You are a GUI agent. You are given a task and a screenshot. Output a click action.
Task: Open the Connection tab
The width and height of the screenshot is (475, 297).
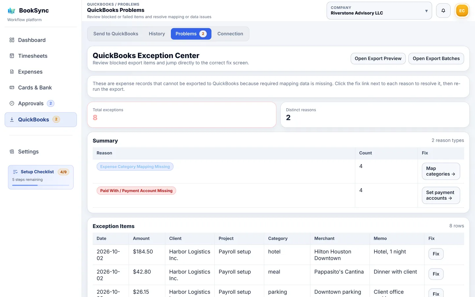click(230, 34)
